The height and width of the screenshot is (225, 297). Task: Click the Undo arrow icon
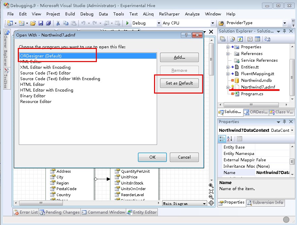[83, 23]
